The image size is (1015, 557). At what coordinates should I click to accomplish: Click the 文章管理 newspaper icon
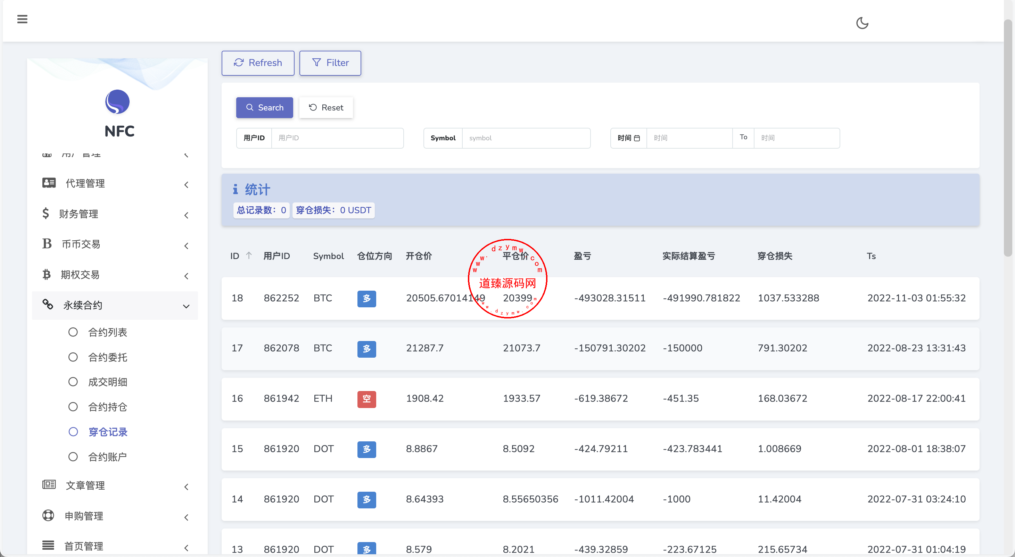pyautogui.click(x=49, y=484)
